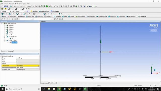161x91 pixels.
Task: Click the SectorCut tool
Action: tap(112, 16)
